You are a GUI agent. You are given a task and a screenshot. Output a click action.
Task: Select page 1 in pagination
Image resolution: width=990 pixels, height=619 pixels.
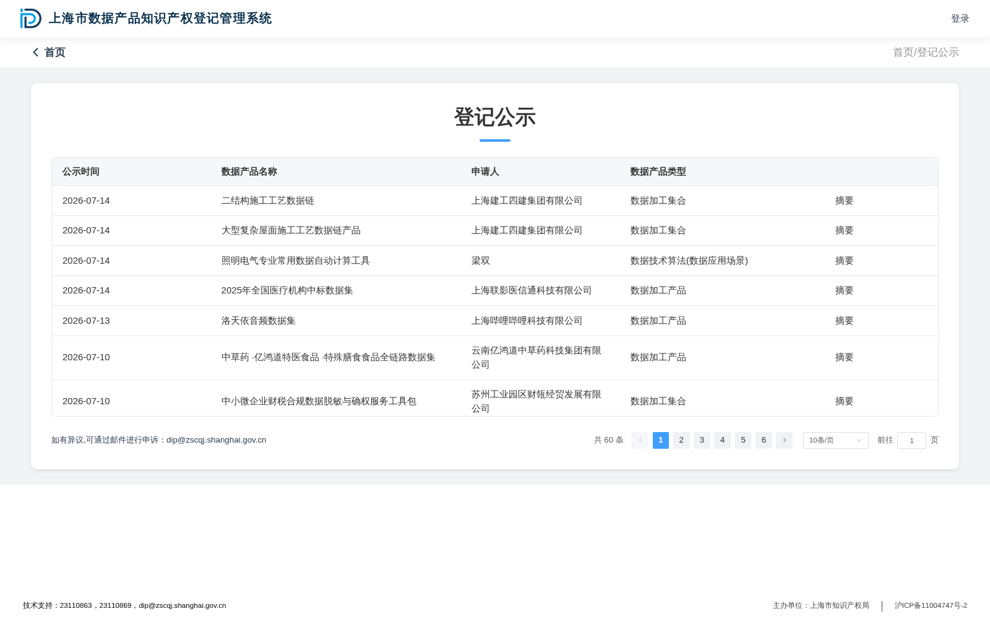tap(660, 440)
